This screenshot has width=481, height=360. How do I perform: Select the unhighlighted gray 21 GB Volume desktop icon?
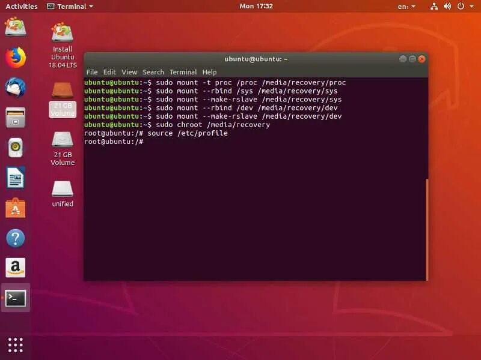63,148
